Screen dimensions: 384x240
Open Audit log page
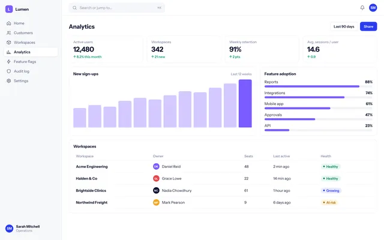click(31, 71)
